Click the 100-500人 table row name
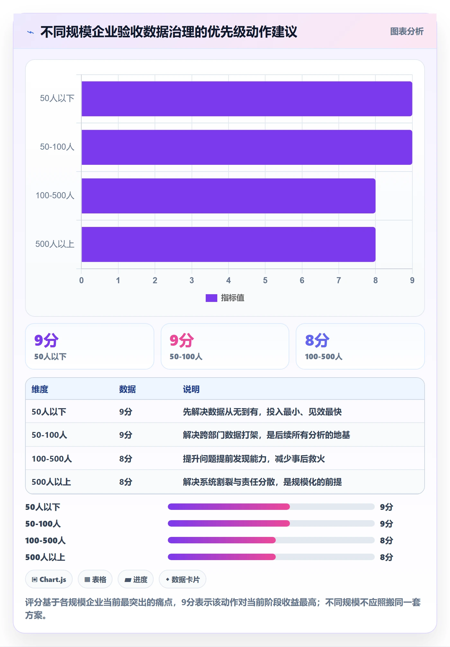 coord(51,459)
